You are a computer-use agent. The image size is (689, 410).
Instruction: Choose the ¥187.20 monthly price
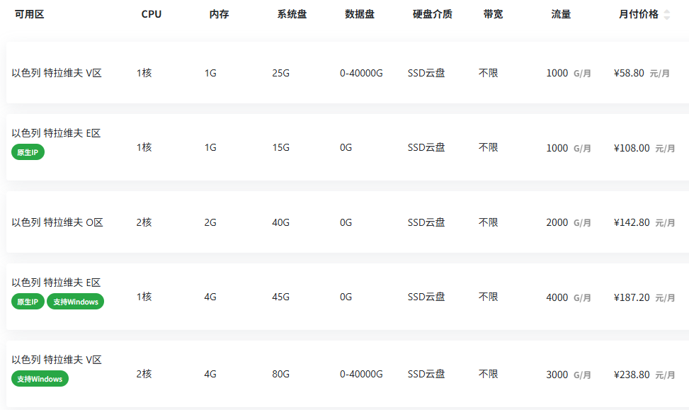click(632, 297)
